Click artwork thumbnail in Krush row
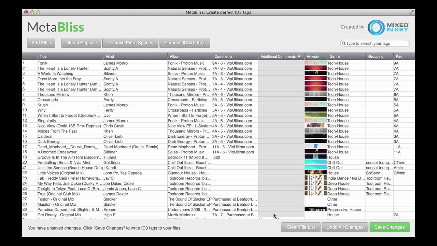The image size is (437, 246). [315, 105]
